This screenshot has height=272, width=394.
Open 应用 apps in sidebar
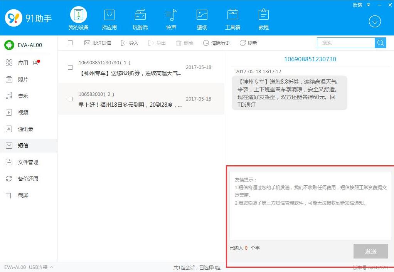point(29,63)
